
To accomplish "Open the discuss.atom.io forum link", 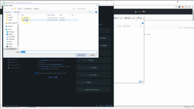I will [x=57, y=64].
